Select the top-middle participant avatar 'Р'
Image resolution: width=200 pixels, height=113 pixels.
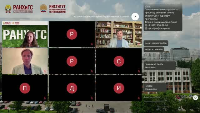coord(72,34)
